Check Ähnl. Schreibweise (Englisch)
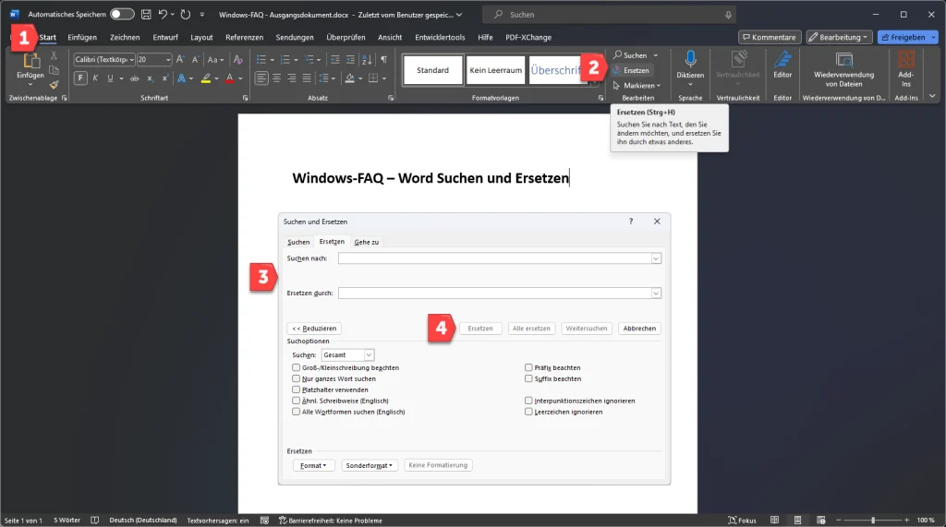This screenshot has width=946, height=527. [x=296, y=401]
